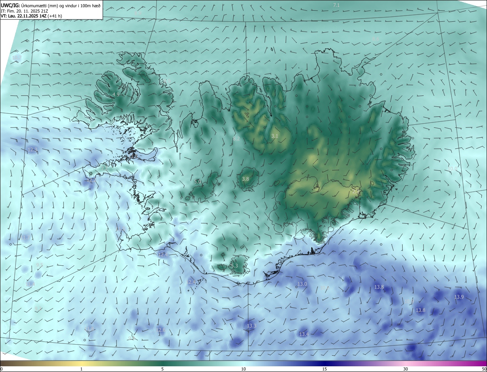Click the color scale tick label 0
This screenshot has width=487, height=372.
point(2,369)
